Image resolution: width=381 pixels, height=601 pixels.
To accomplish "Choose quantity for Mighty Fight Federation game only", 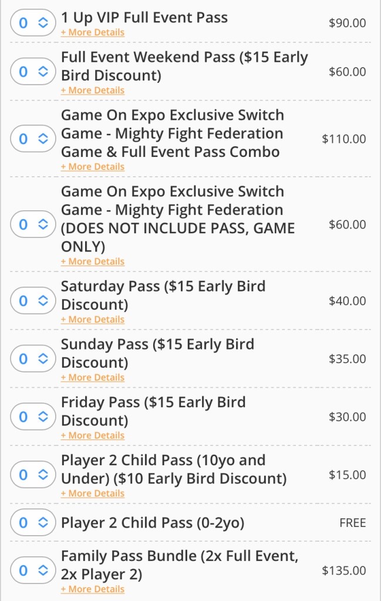I will 32,224.
